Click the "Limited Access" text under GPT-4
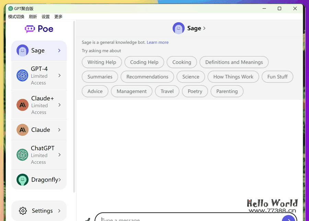Screen dimensions: 309x221 pyautogui.click(x=39, y=79)
